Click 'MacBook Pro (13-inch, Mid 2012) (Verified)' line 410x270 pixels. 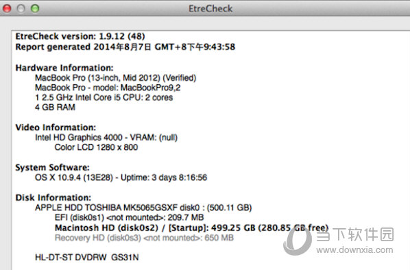coord(116,78)
